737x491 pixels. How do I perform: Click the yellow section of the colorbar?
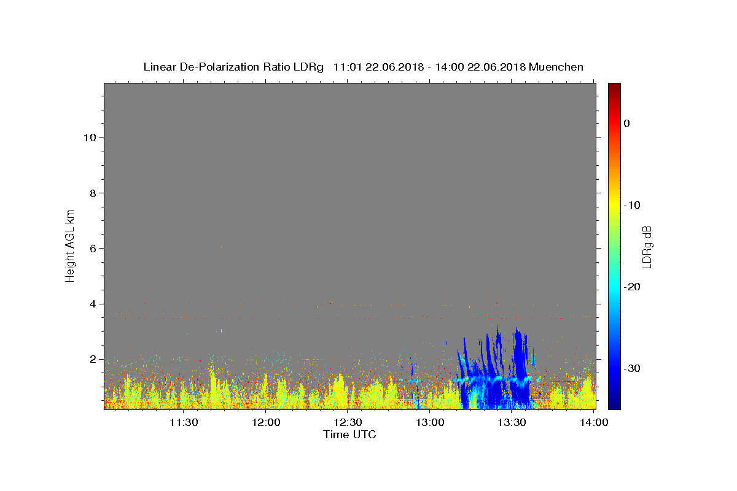click(614, 203)
